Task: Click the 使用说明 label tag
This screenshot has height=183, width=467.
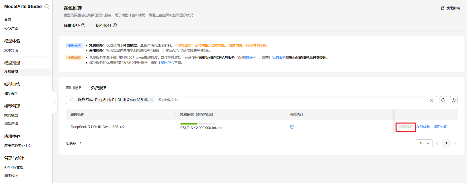Action: pos(74,45)
